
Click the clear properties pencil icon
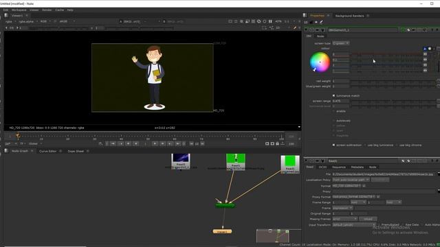pos(321,22)
